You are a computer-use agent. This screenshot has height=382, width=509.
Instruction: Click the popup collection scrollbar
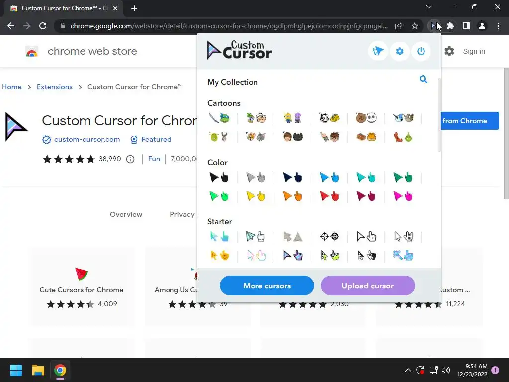click(439, 115)
